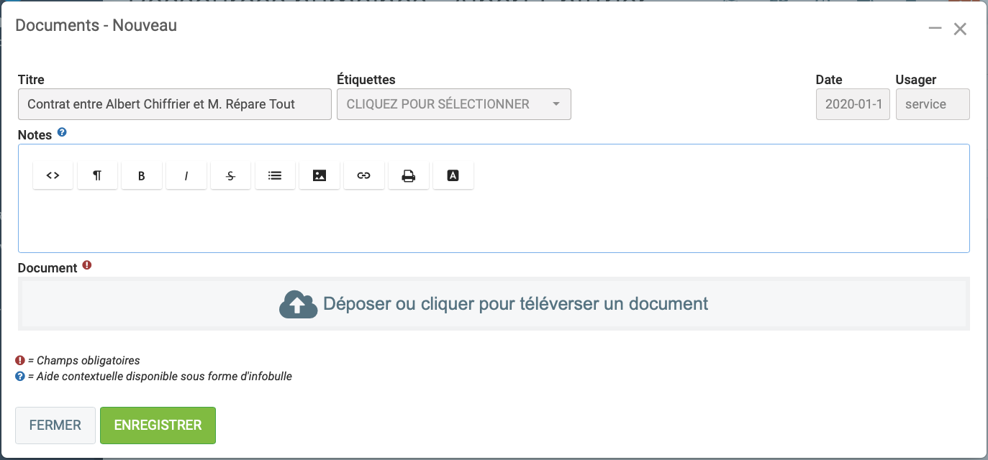Click the print icon in Notes toolbar
This screenshot has width=988, height=460.
[x=409, y=175]
